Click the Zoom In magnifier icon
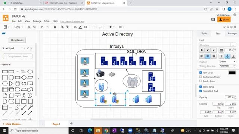239x134 pixels. click(x=29, y=27)
